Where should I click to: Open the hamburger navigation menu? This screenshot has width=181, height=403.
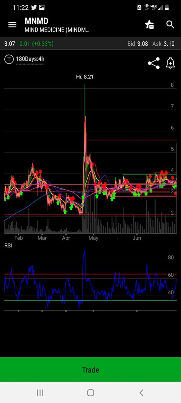(12, 25)
